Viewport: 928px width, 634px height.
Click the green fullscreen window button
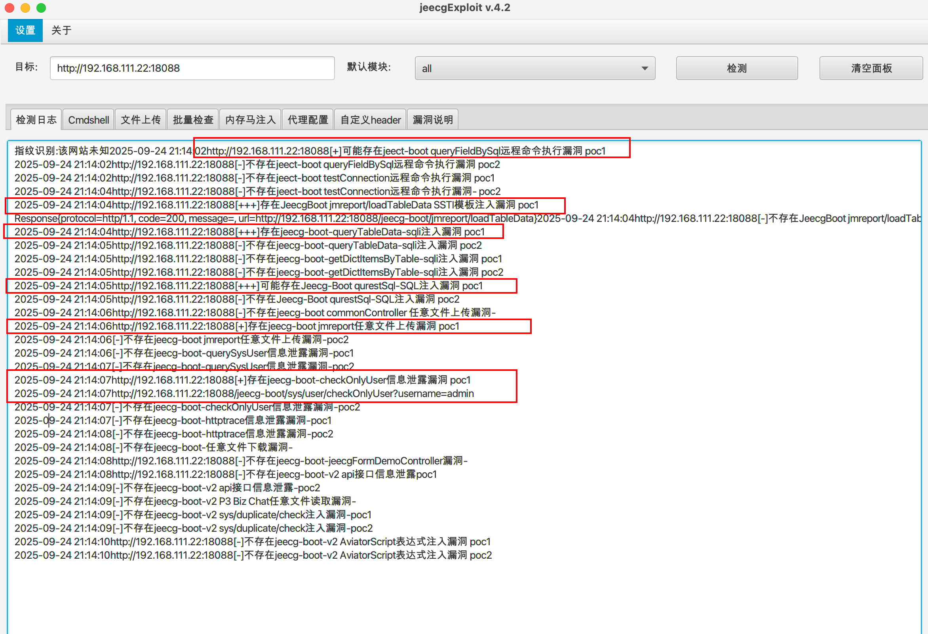coord(41,8)
